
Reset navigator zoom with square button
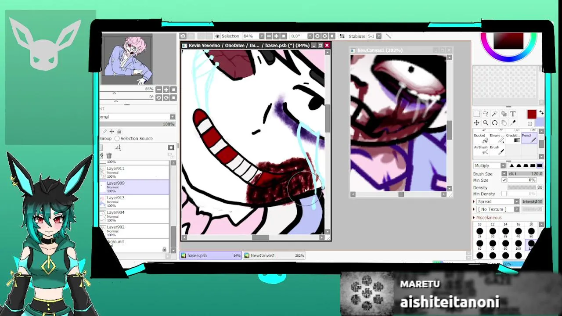173,90
